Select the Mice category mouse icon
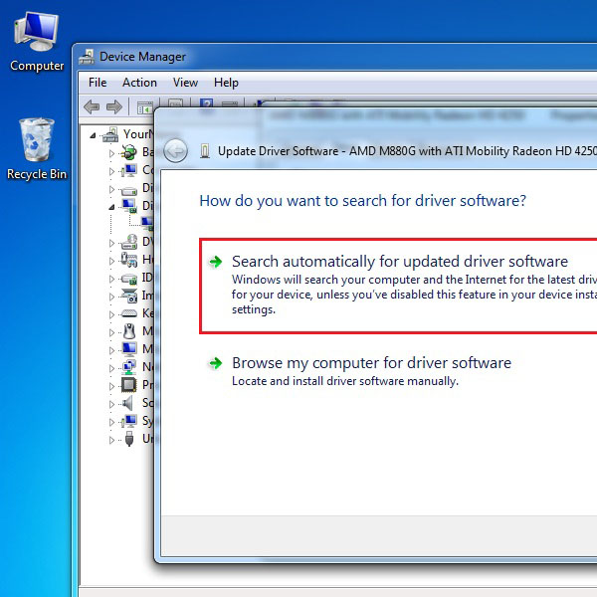 129,331
